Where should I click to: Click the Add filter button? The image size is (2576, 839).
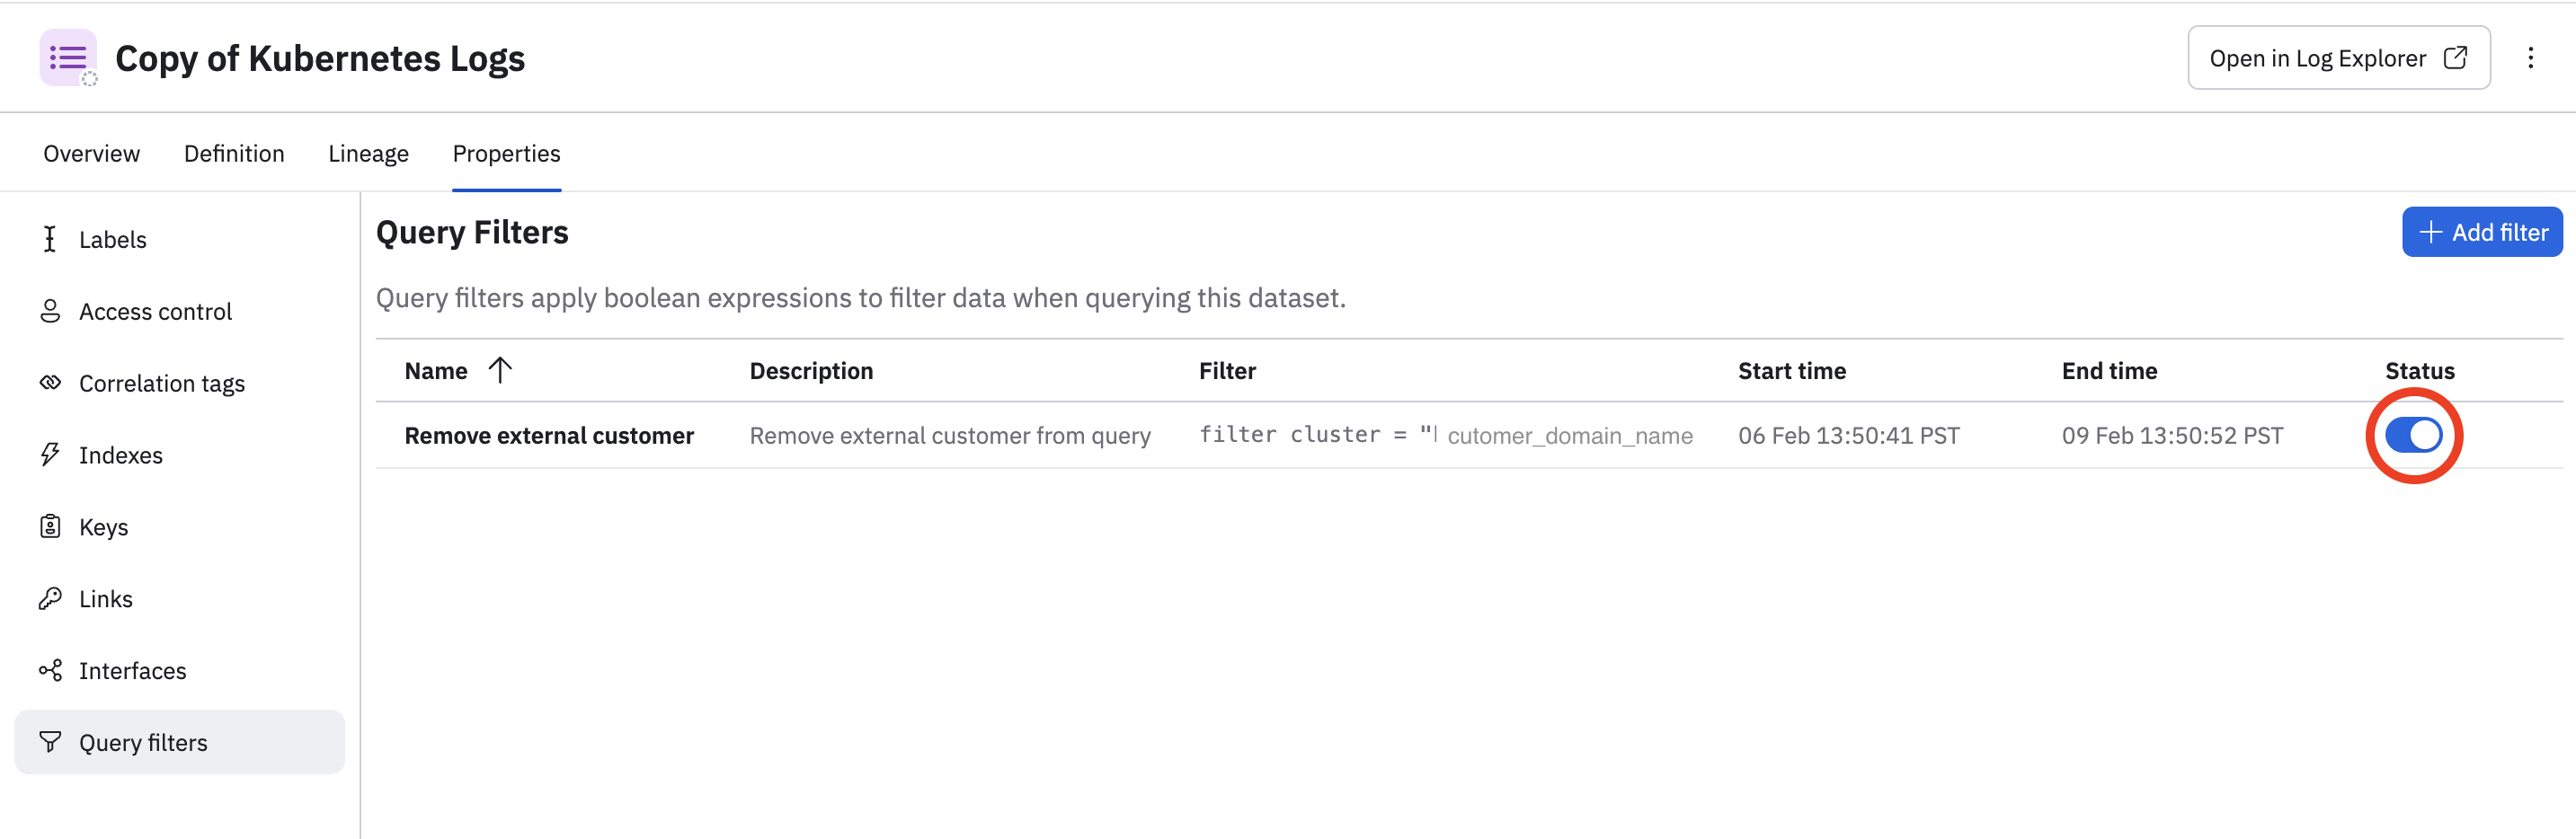[2482, 232]
